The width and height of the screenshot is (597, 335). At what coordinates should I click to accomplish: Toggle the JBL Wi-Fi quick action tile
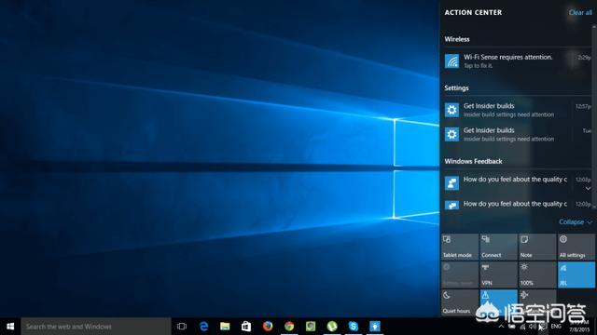tap(576, 275)
